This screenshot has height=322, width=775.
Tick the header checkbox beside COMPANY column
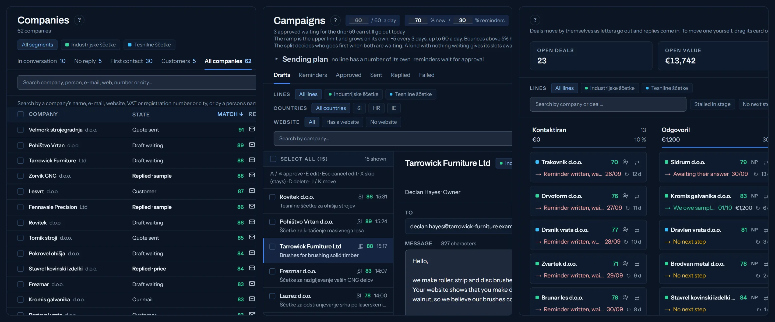point(20,114)
